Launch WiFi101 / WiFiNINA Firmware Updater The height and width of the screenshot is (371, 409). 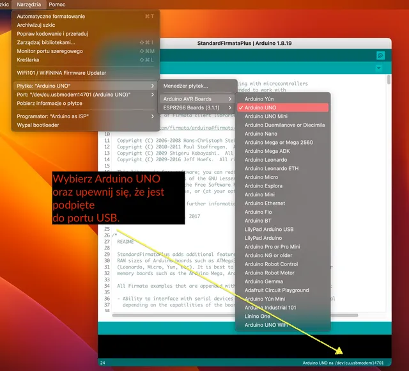tap(86, 73)
